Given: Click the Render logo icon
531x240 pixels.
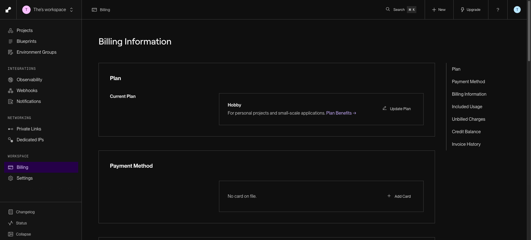Looking at the screenshot, I should pos(8,10).
